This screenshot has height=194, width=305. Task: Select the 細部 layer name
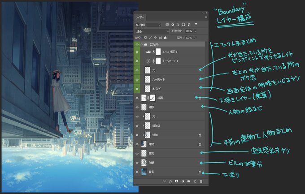pyautogui.click(x=151, y=107)
